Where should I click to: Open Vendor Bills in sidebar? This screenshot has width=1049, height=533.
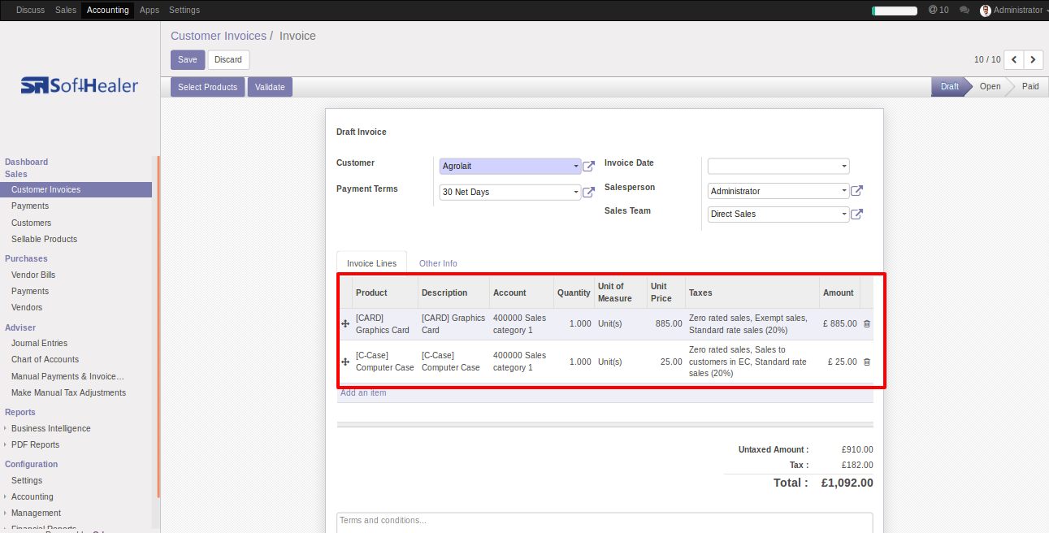coord(33,275)
